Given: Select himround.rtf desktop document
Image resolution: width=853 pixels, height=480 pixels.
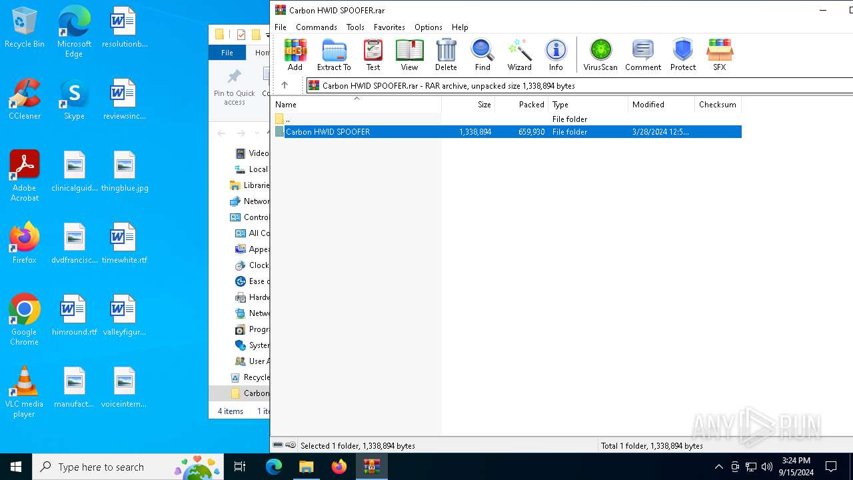Looking at the screenshot, I should [x=74, y=315].
